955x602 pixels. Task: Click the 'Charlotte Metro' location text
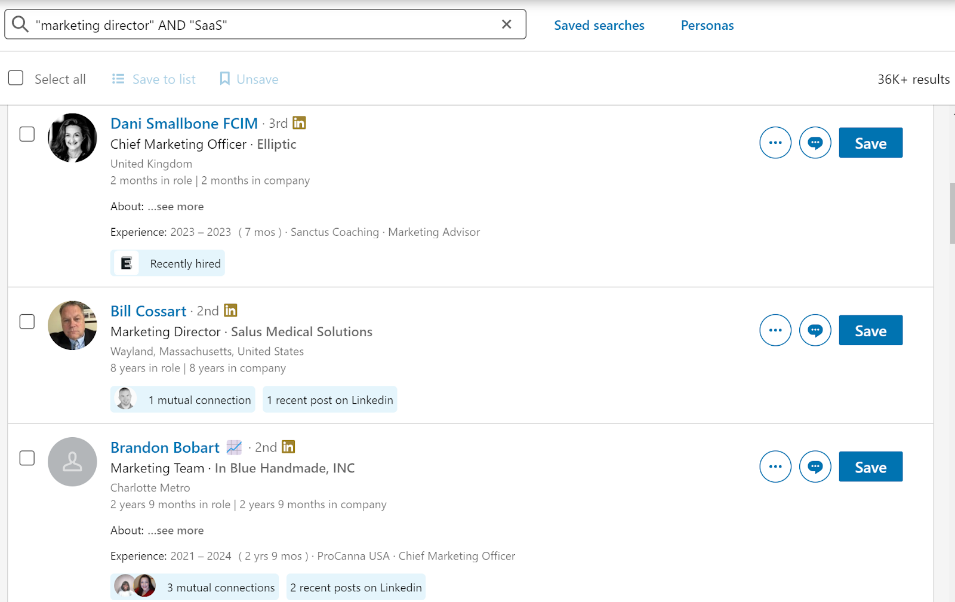[150, 488]
